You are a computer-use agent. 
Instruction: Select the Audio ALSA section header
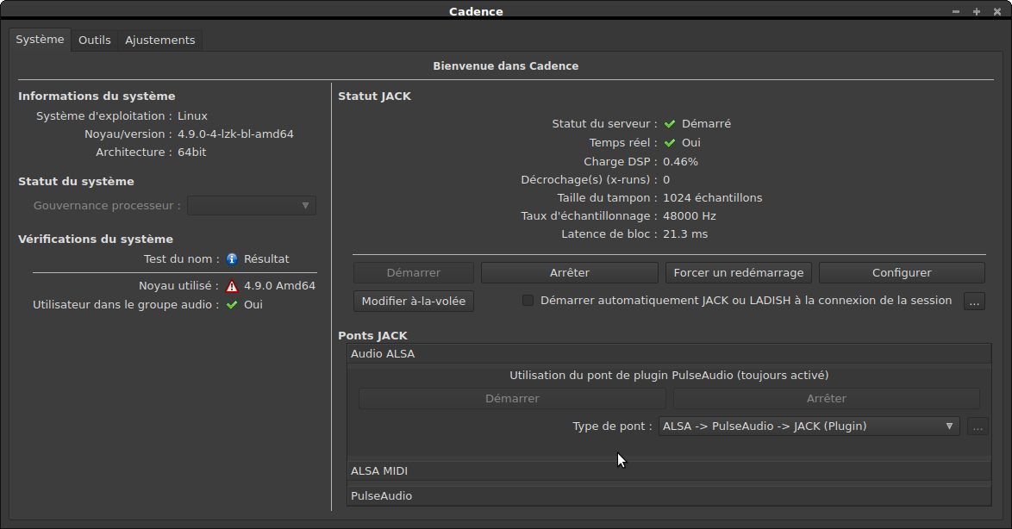pyautogui.click(x=669, y=353)
